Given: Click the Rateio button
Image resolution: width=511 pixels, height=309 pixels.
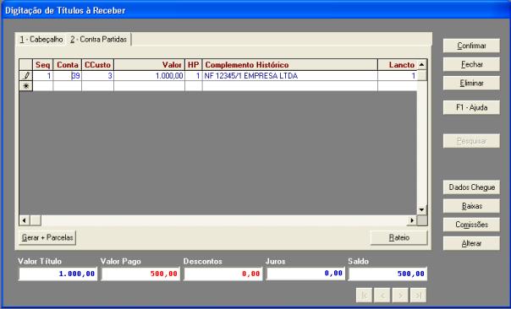Looking at the screenshot, I should point(398,238).
